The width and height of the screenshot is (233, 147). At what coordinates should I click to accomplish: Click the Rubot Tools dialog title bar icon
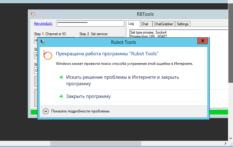point(43,42)
